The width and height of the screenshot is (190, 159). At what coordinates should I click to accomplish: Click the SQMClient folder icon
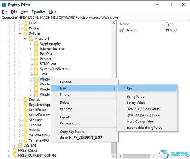[36, 64]
